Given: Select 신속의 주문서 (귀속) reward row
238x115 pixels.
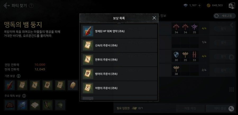Looking at the screenshot, I should pyautogui.click(x=119, y=46).
